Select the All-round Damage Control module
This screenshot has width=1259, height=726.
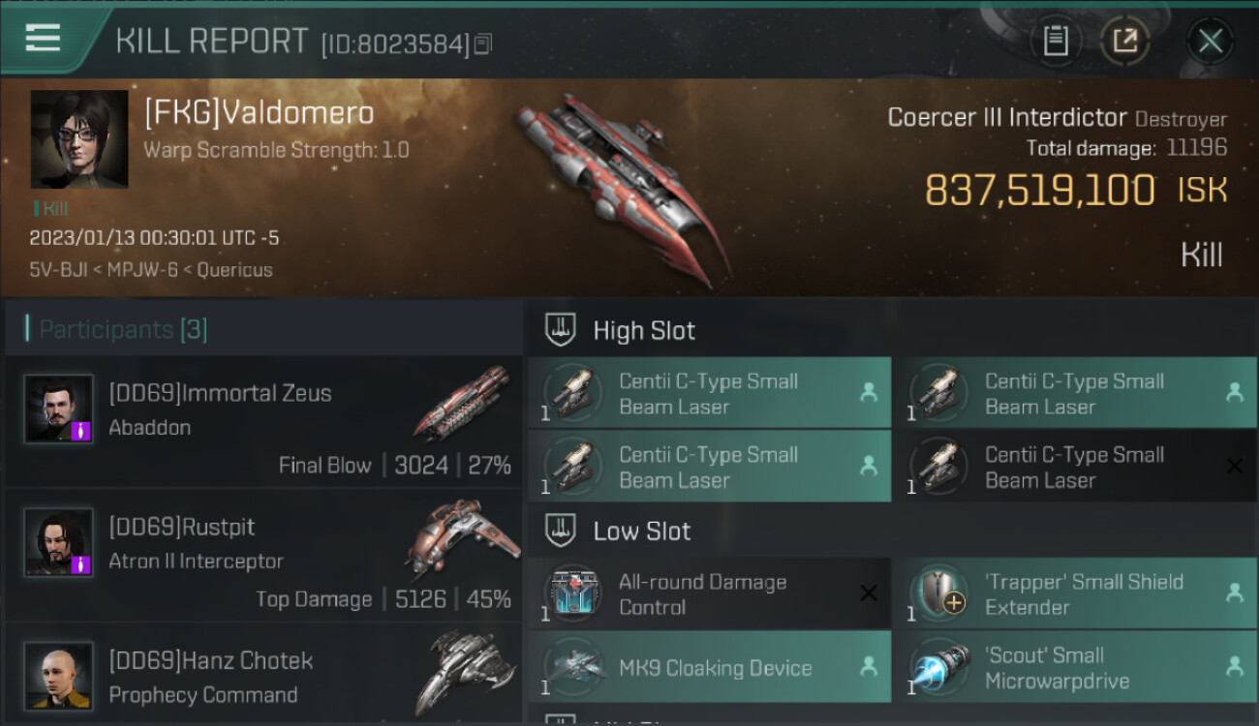pos(709,593)
